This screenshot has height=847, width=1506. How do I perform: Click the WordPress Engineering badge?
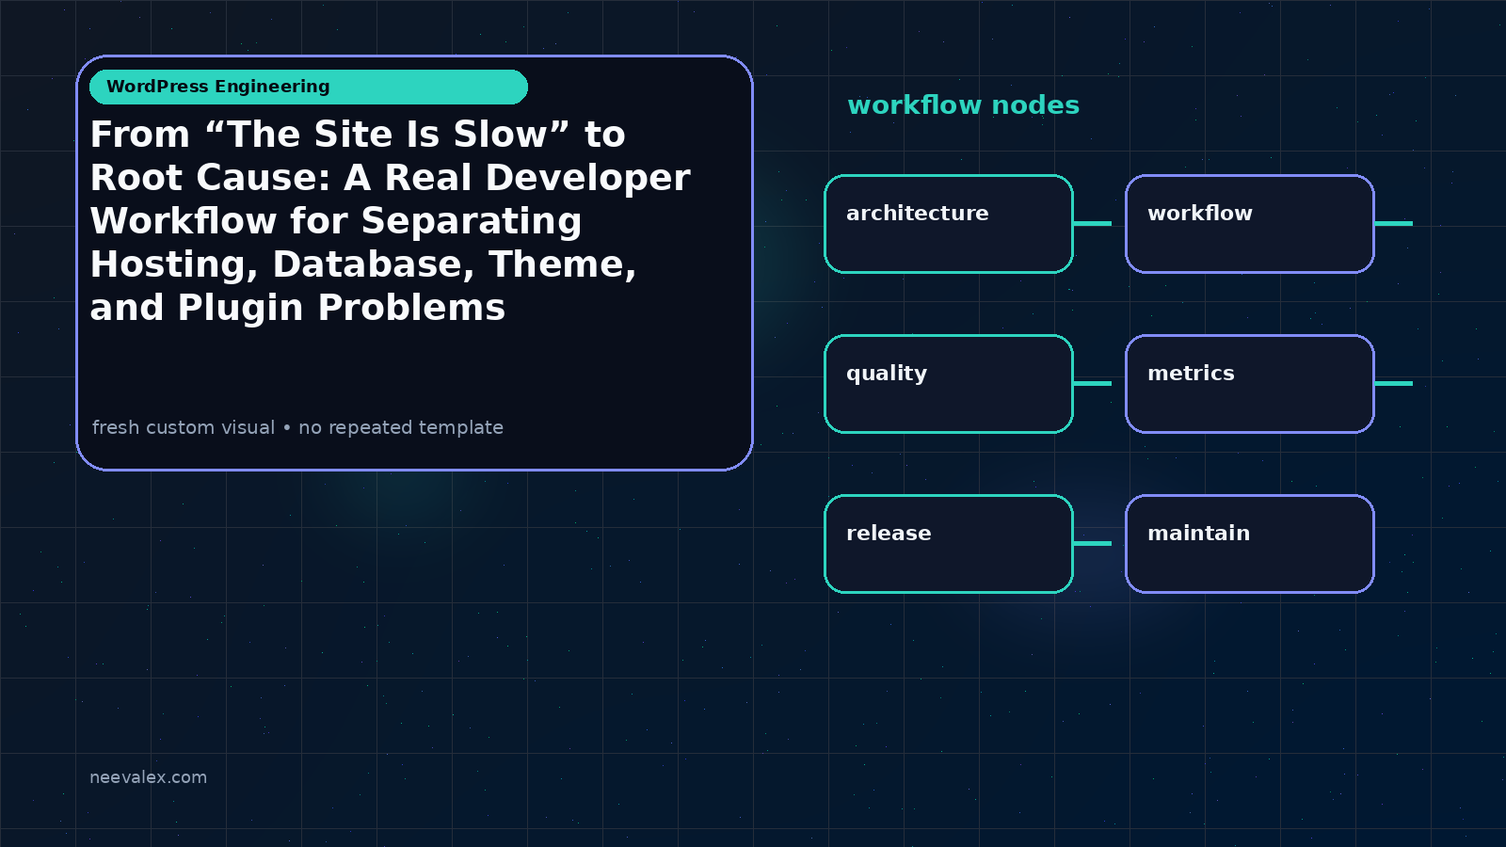pos(309,87)
